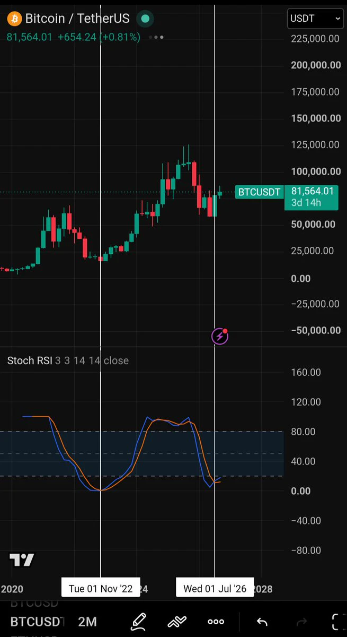Change the 2M timeframe interval
Viewport: 347px width, 637px height.
[87, 621]
